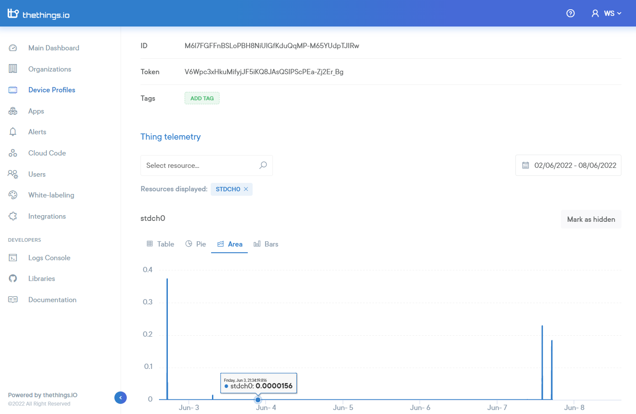Viewport: 636px width, 414px height.
Task: Click the Device Profiles icon
Action: coord(13,90)
